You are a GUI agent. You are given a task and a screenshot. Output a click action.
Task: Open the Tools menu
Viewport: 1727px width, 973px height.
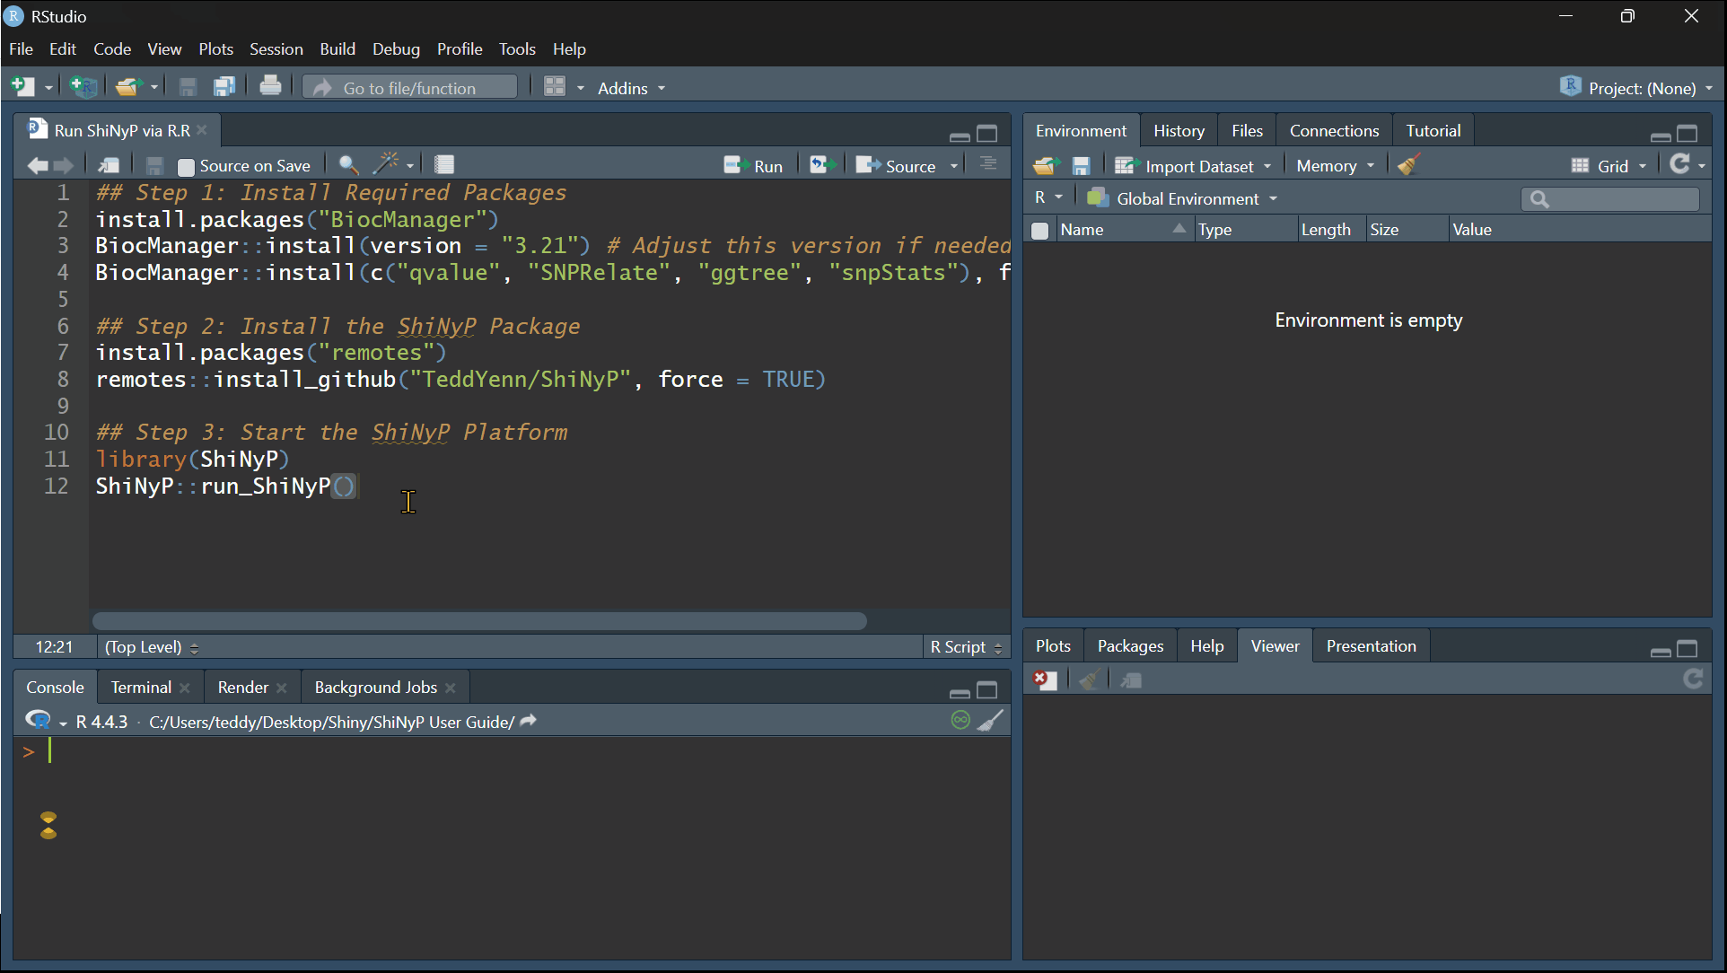coord(517,49)
